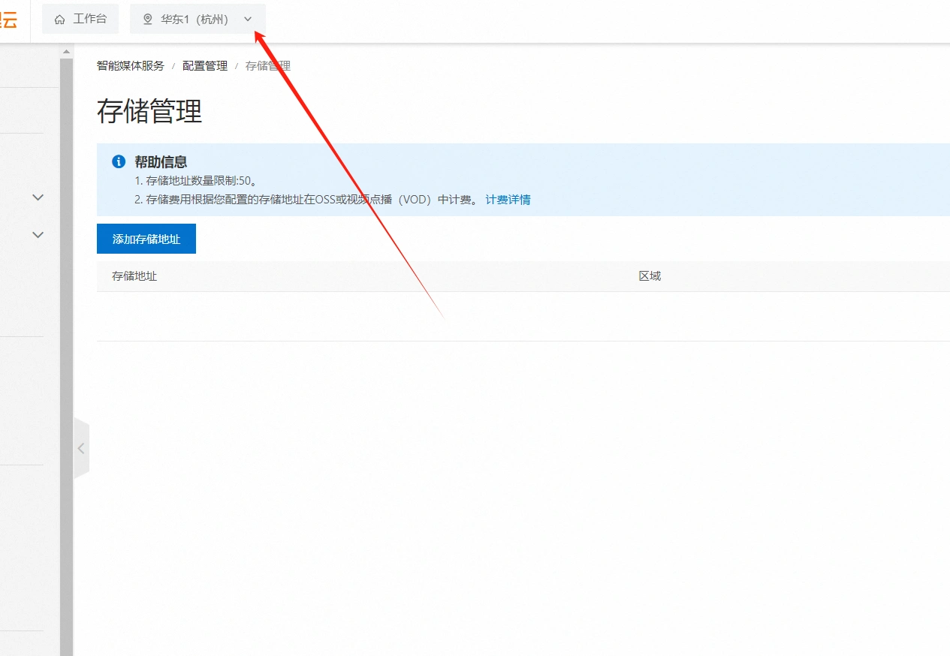This screenshot has width=950, height=656.
Task: Click the sidebar vertical scrollbar track
Action: pyautogui.click(x=66, y=353)
